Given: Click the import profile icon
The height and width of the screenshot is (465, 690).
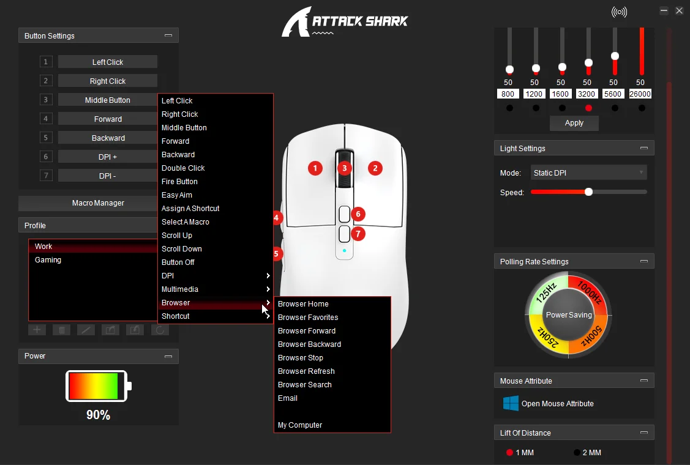Looking at the screenshot, I should pos(135,330).
